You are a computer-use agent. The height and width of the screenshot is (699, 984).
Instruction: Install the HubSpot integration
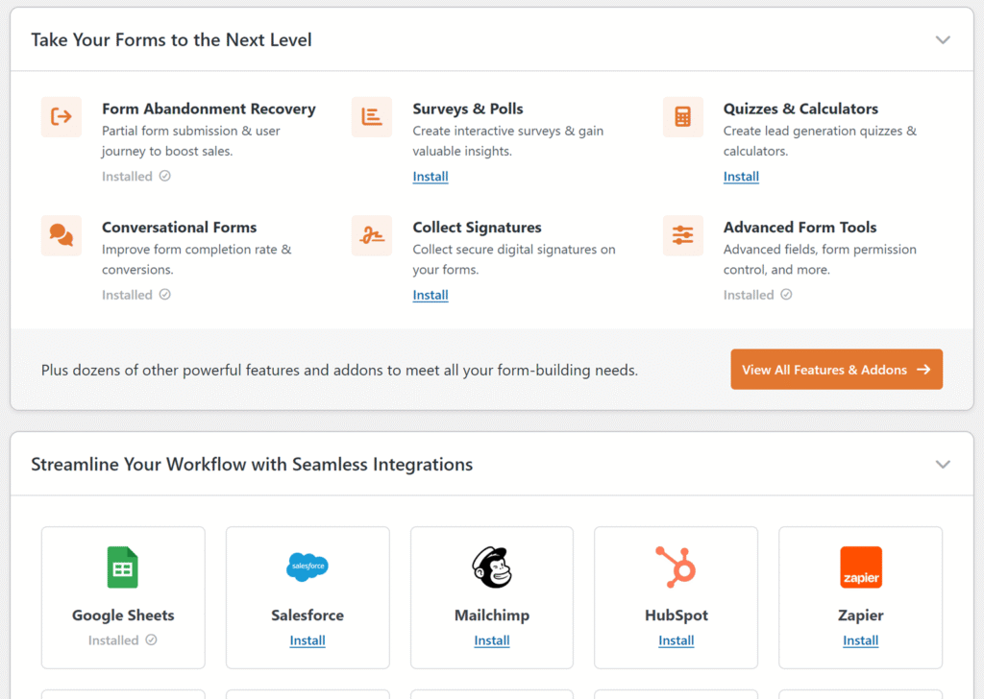click(x=676, y=640)
